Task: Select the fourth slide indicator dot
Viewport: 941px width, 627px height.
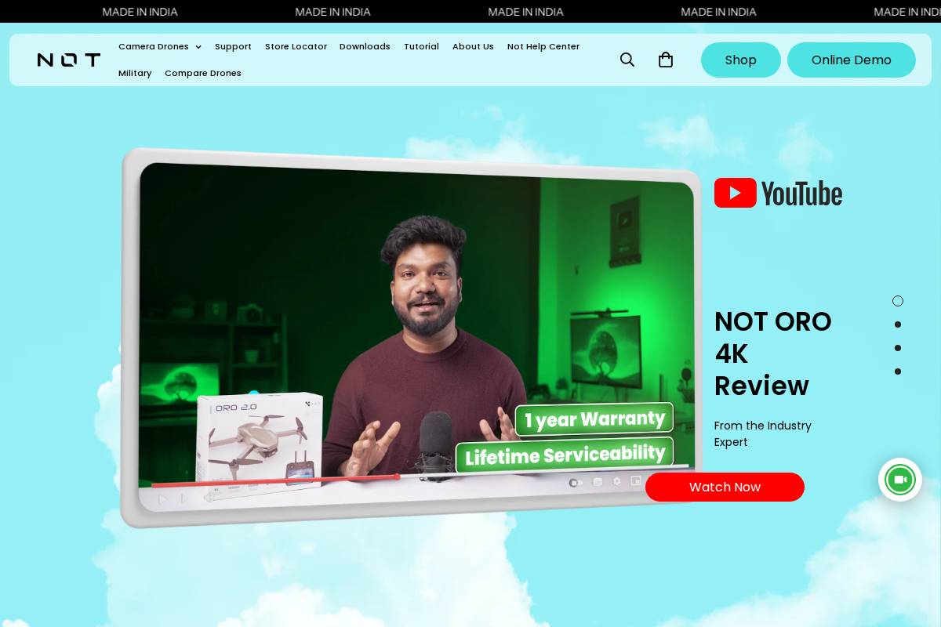Action: click(898, 371)
